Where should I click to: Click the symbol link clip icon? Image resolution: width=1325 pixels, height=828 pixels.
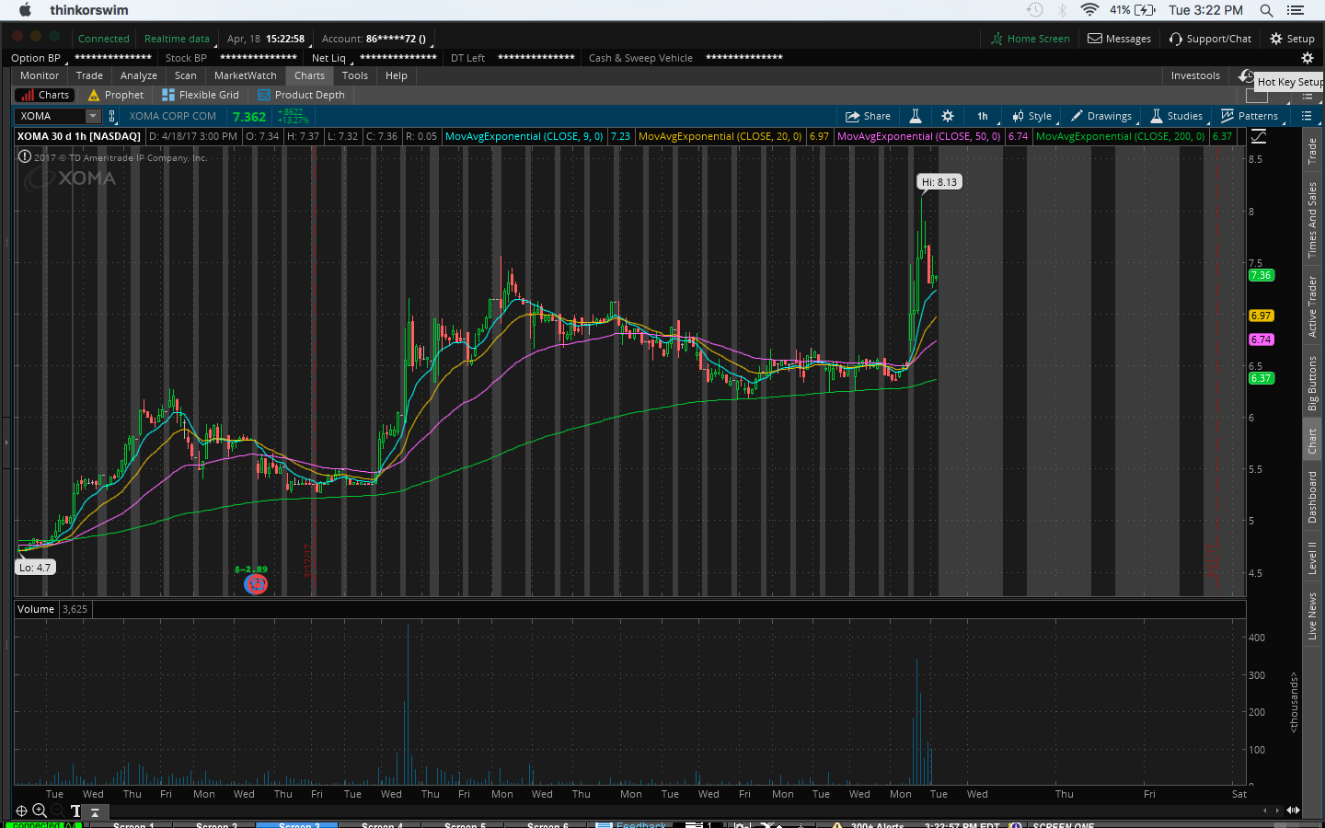[x=112, y=116]
